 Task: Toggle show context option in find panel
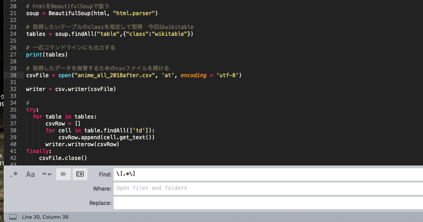point(63,174)
